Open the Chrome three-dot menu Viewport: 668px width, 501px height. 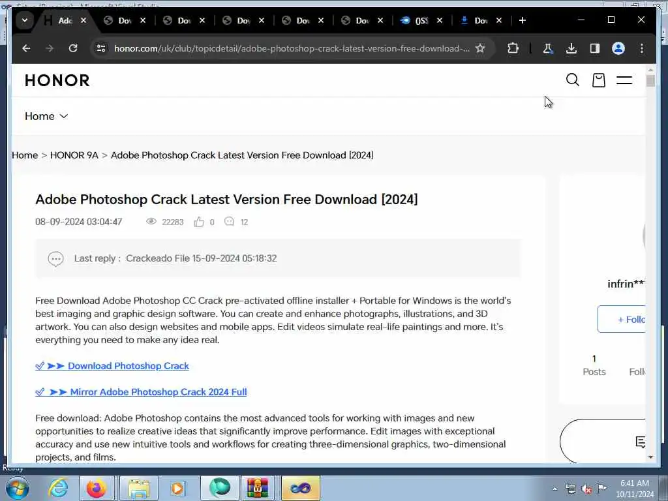(642, 48)
